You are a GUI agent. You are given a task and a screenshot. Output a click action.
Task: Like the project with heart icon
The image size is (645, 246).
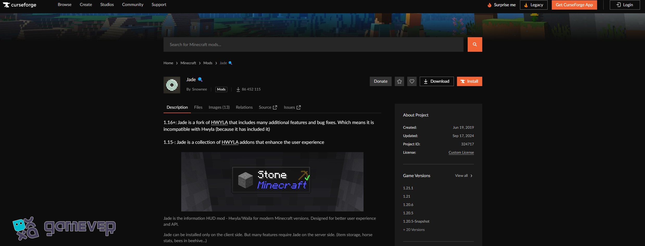[412, 81]
